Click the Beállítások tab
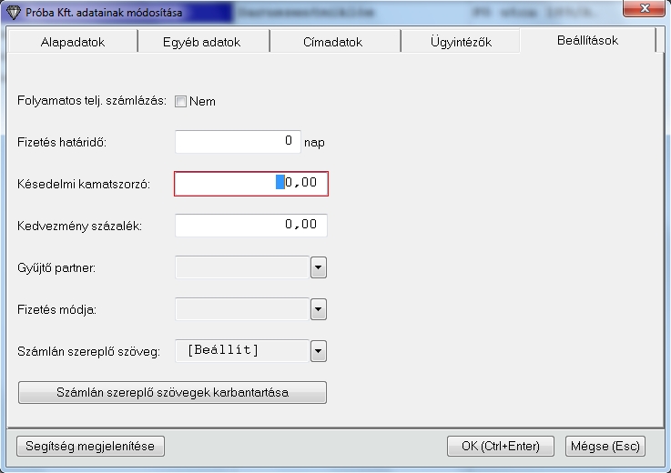This screenshot has width=671, height=473. point(587,41)
